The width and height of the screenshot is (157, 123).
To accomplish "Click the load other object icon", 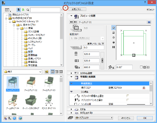I will click(x=10, y=118).
